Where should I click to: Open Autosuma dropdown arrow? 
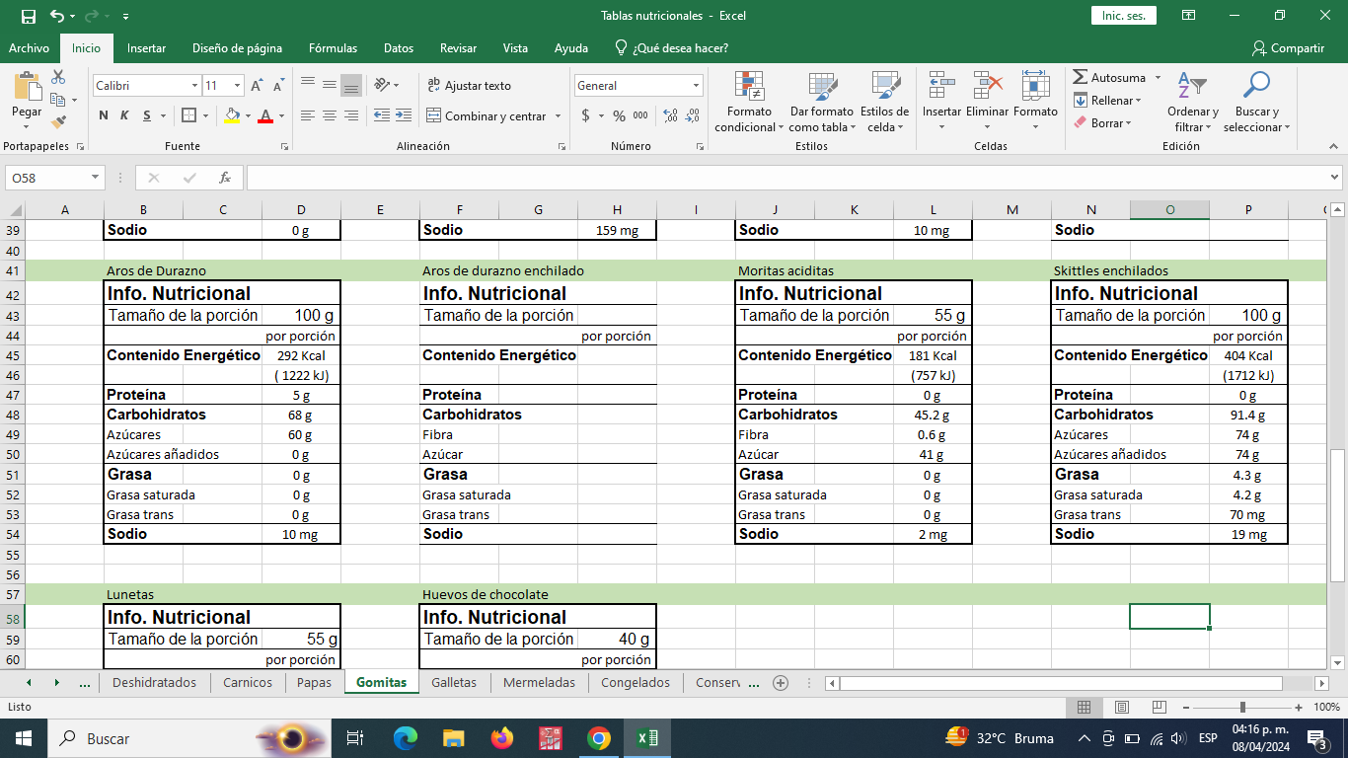pos(1159,78)
